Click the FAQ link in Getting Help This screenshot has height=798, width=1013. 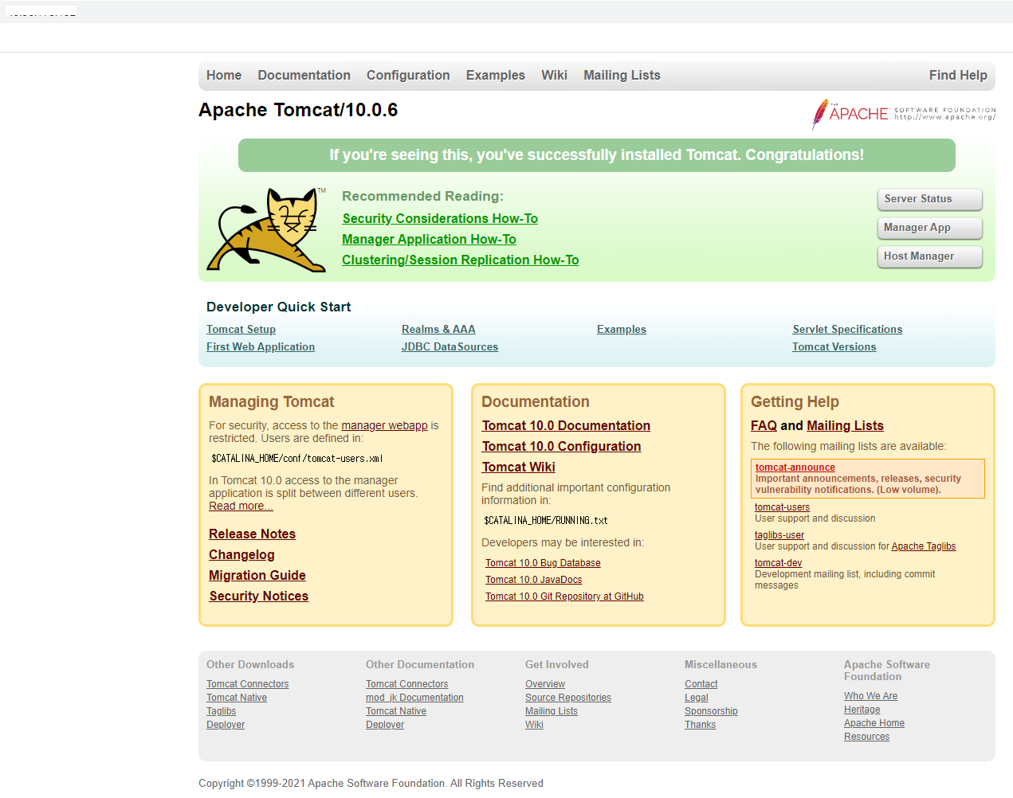click(x=764, y=425)
